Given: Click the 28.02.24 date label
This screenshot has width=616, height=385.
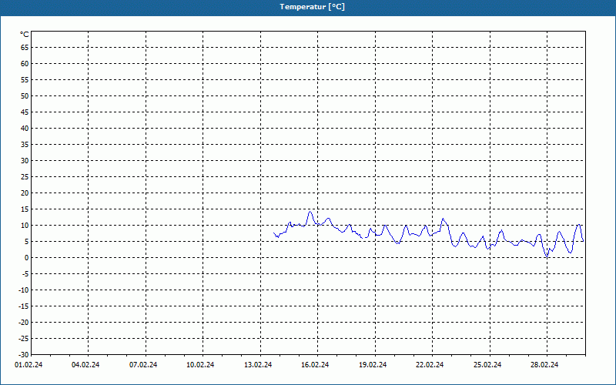Looking at the screenshot, I should (544, 365).
